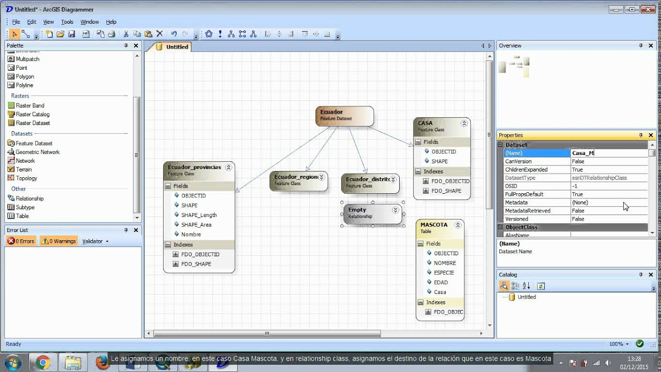Screen dimensions: 661x372
Task: Close the Properties panel
Action: pyautogui.click(x=651, y=135)
